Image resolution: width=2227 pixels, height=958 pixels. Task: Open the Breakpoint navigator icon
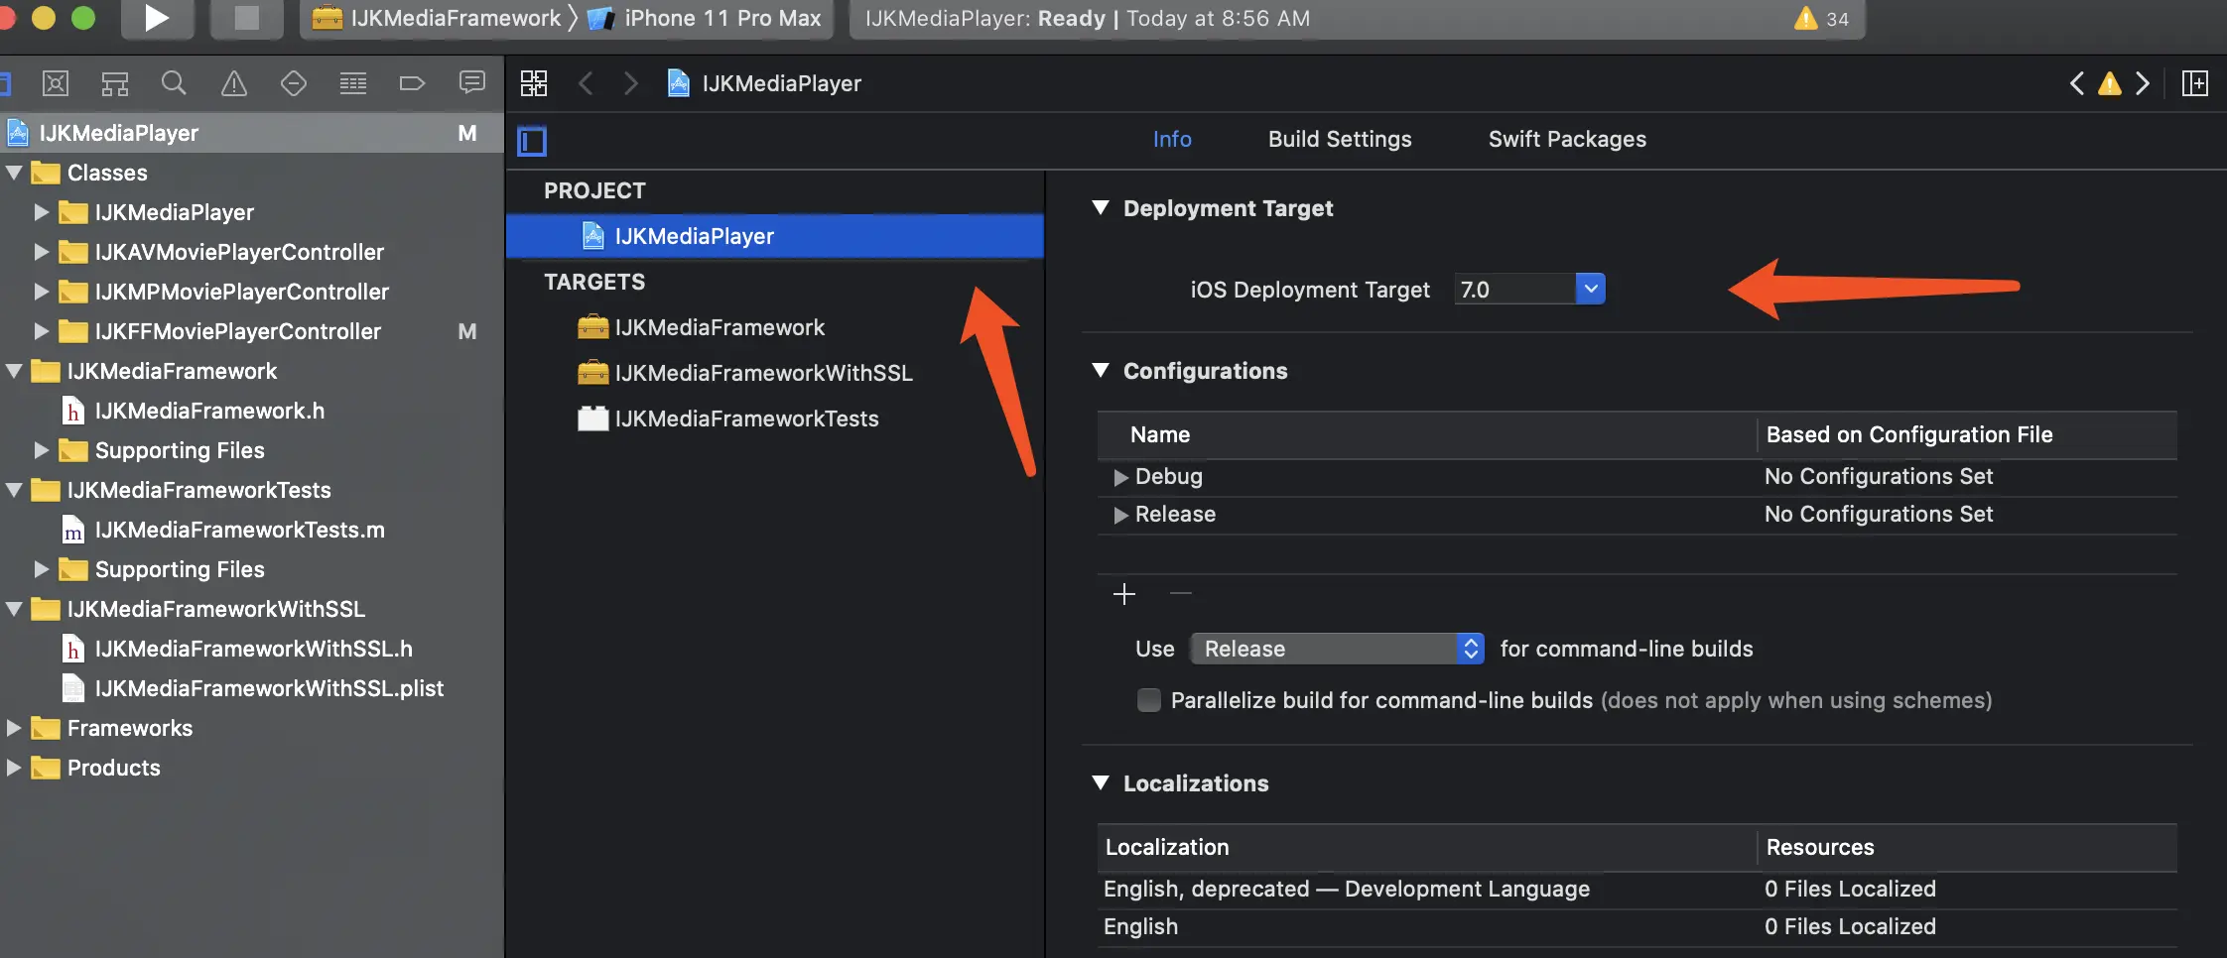click(x=412, y=83)
